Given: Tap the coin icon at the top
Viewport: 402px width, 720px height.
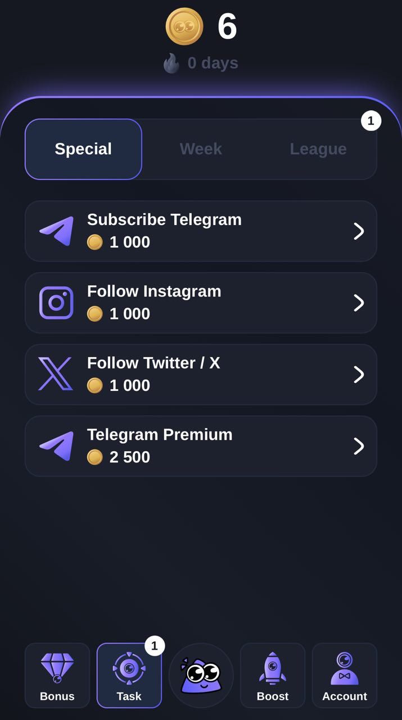Looking at the screenshot, I should pyautogui.click(x=186, y=26).
